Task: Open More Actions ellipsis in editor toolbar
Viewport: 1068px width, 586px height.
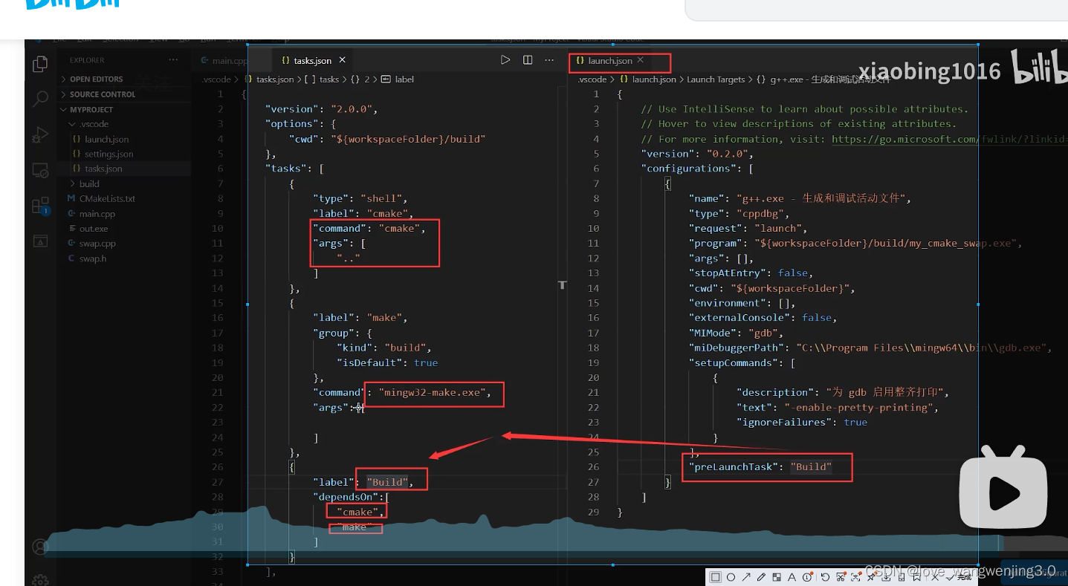Action: click(549, 60)
